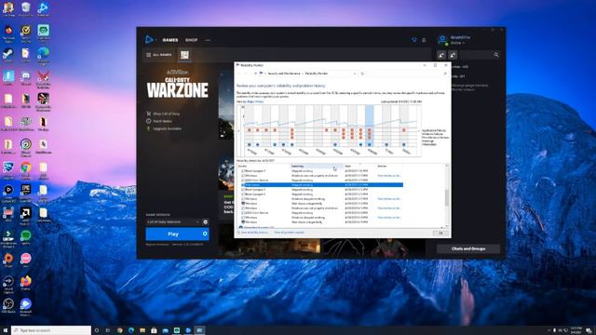
Task: Click Reliability Monitor taskbar button
Action: click(x=199, y=330)
